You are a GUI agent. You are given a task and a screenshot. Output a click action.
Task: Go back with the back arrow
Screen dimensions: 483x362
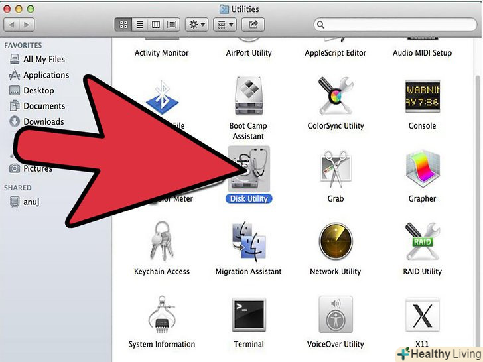[11, 25]
